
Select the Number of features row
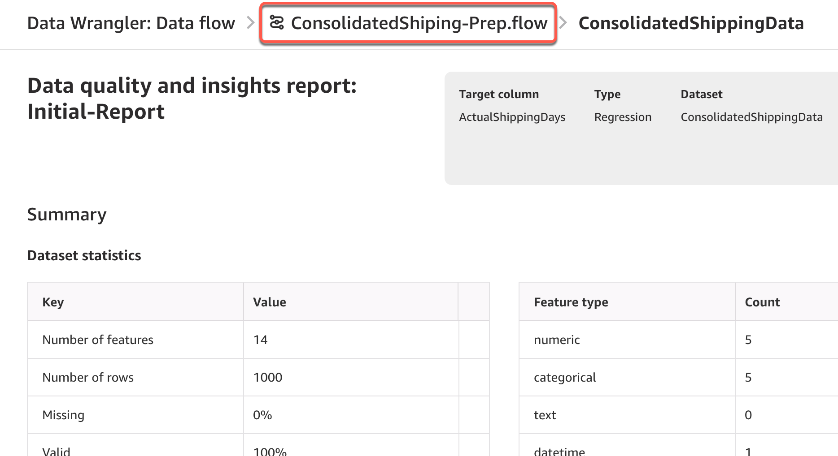pos(98,340)
